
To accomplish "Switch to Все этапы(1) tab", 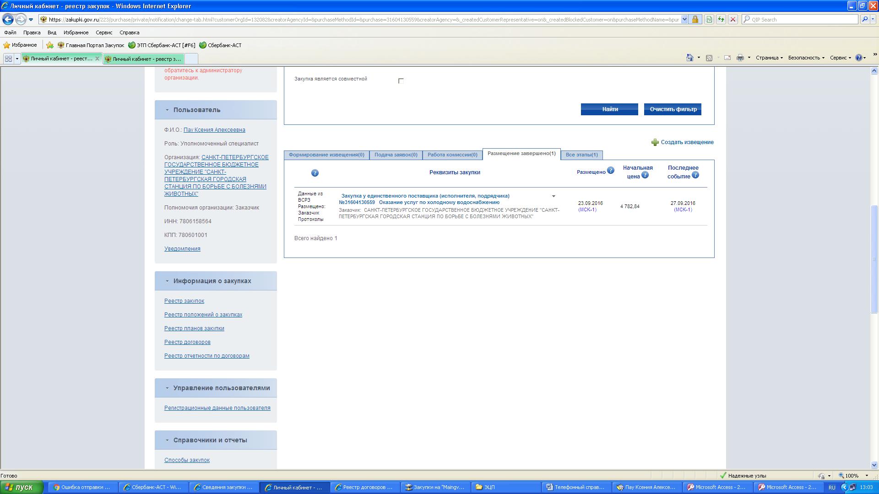I will tap(581, 155).
